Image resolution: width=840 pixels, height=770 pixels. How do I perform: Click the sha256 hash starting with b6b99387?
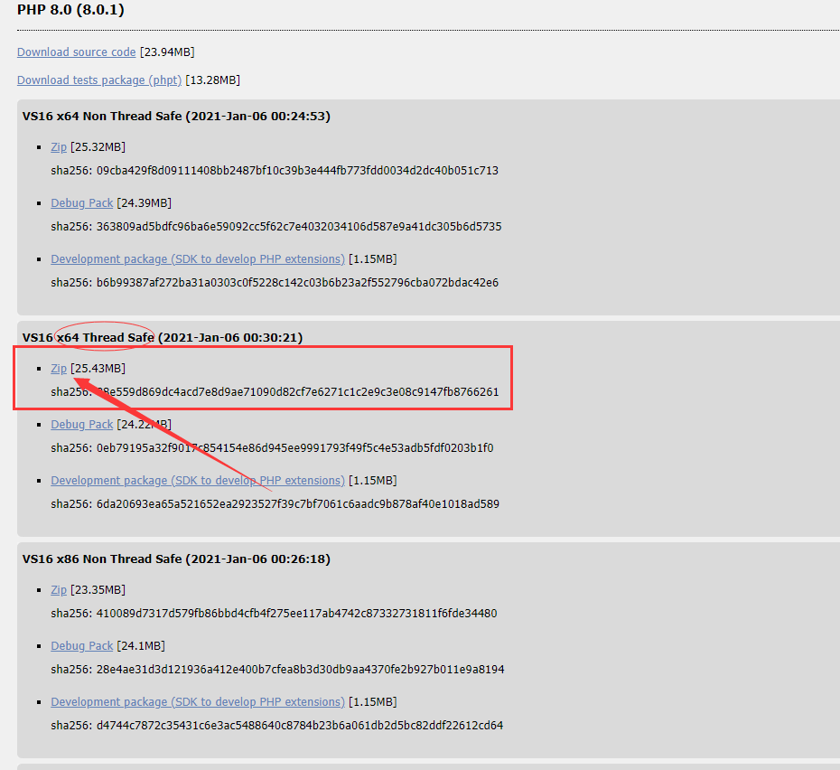[297, 283]
